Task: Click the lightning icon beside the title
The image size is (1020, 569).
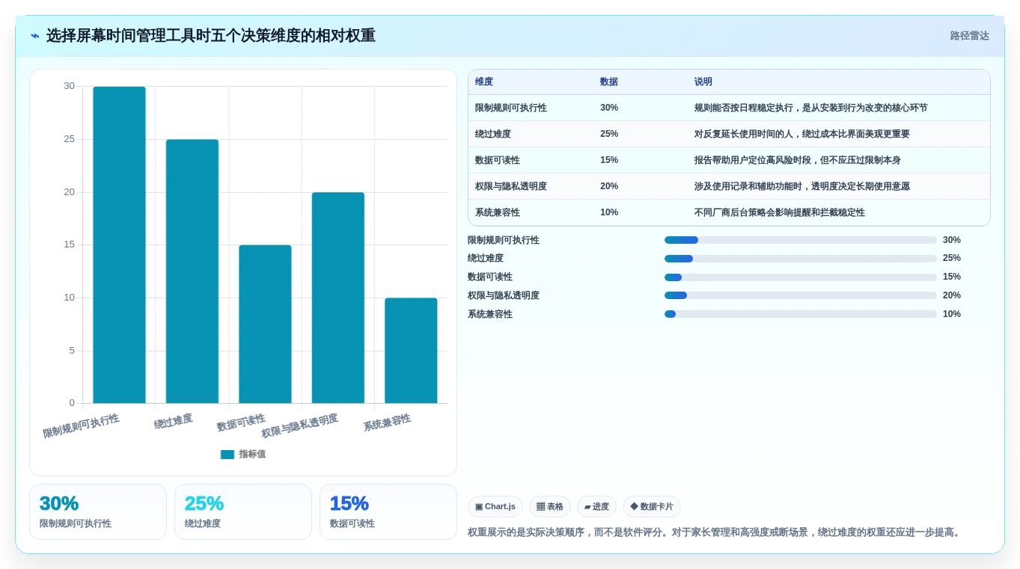Action: 35,36
